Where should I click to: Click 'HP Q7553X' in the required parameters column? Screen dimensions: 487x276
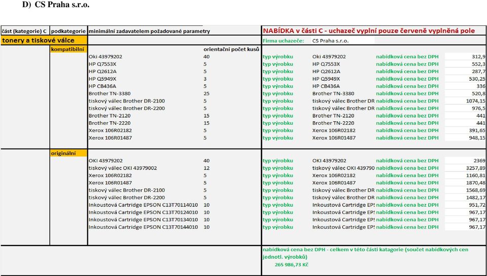(x=102, y=64)
